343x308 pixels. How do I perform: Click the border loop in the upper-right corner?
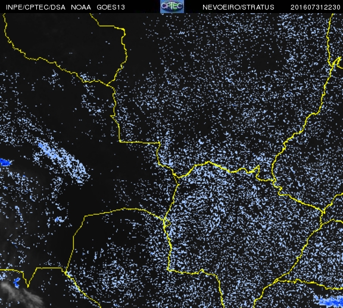coord(336,61)
